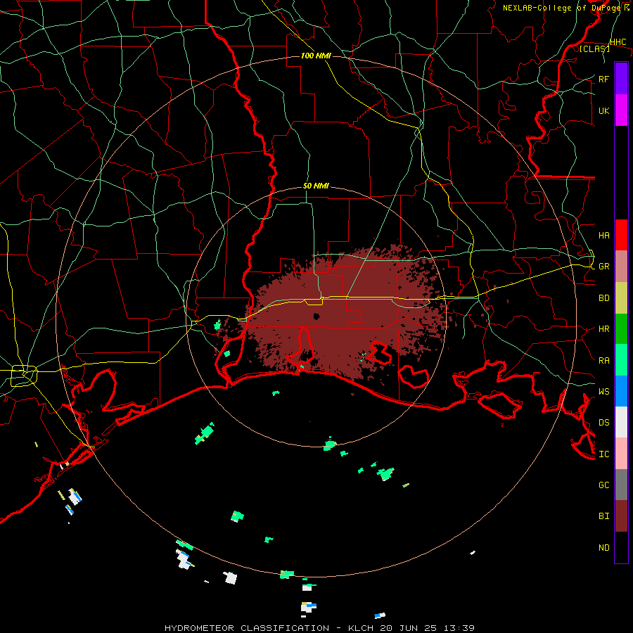Click the Hydrometeor Classification KLCH title caption

pos(319,628)
